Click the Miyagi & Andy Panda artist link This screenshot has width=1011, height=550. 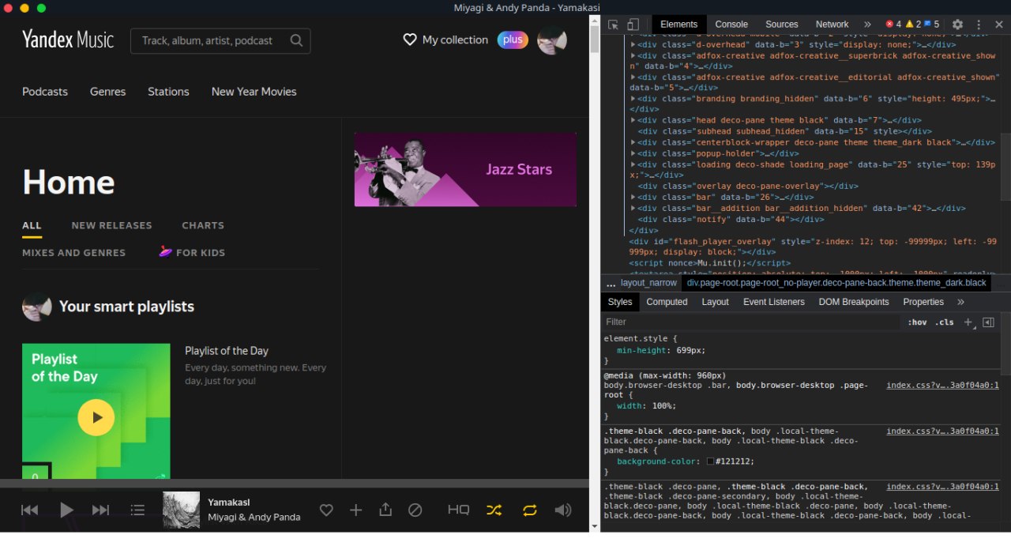click(x=254, y=517)
